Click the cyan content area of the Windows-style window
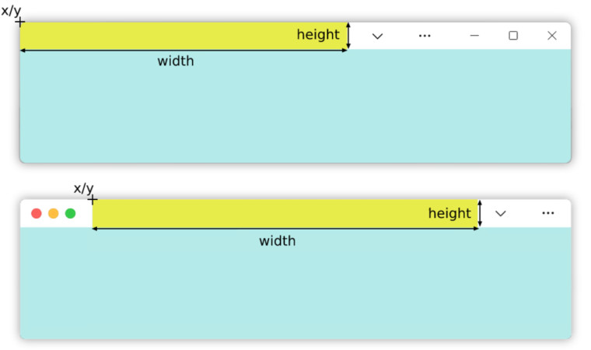 pyautogui.click(x=295, y=110)
